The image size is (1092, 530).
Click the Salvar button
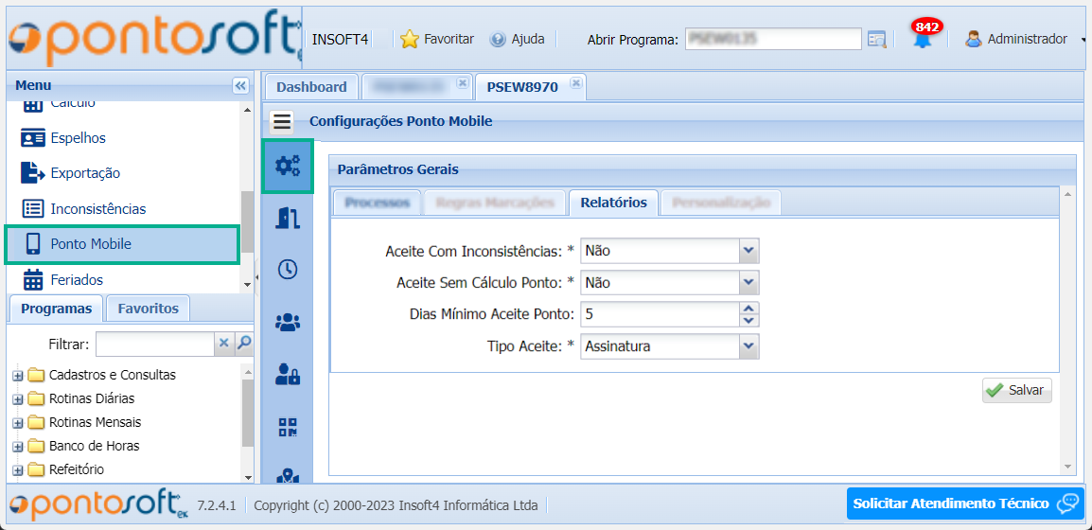pyautogui.click(x=1016, y=390)
